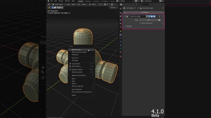
Task: Open the Particles properties tab icon
Action: point(121,38)
